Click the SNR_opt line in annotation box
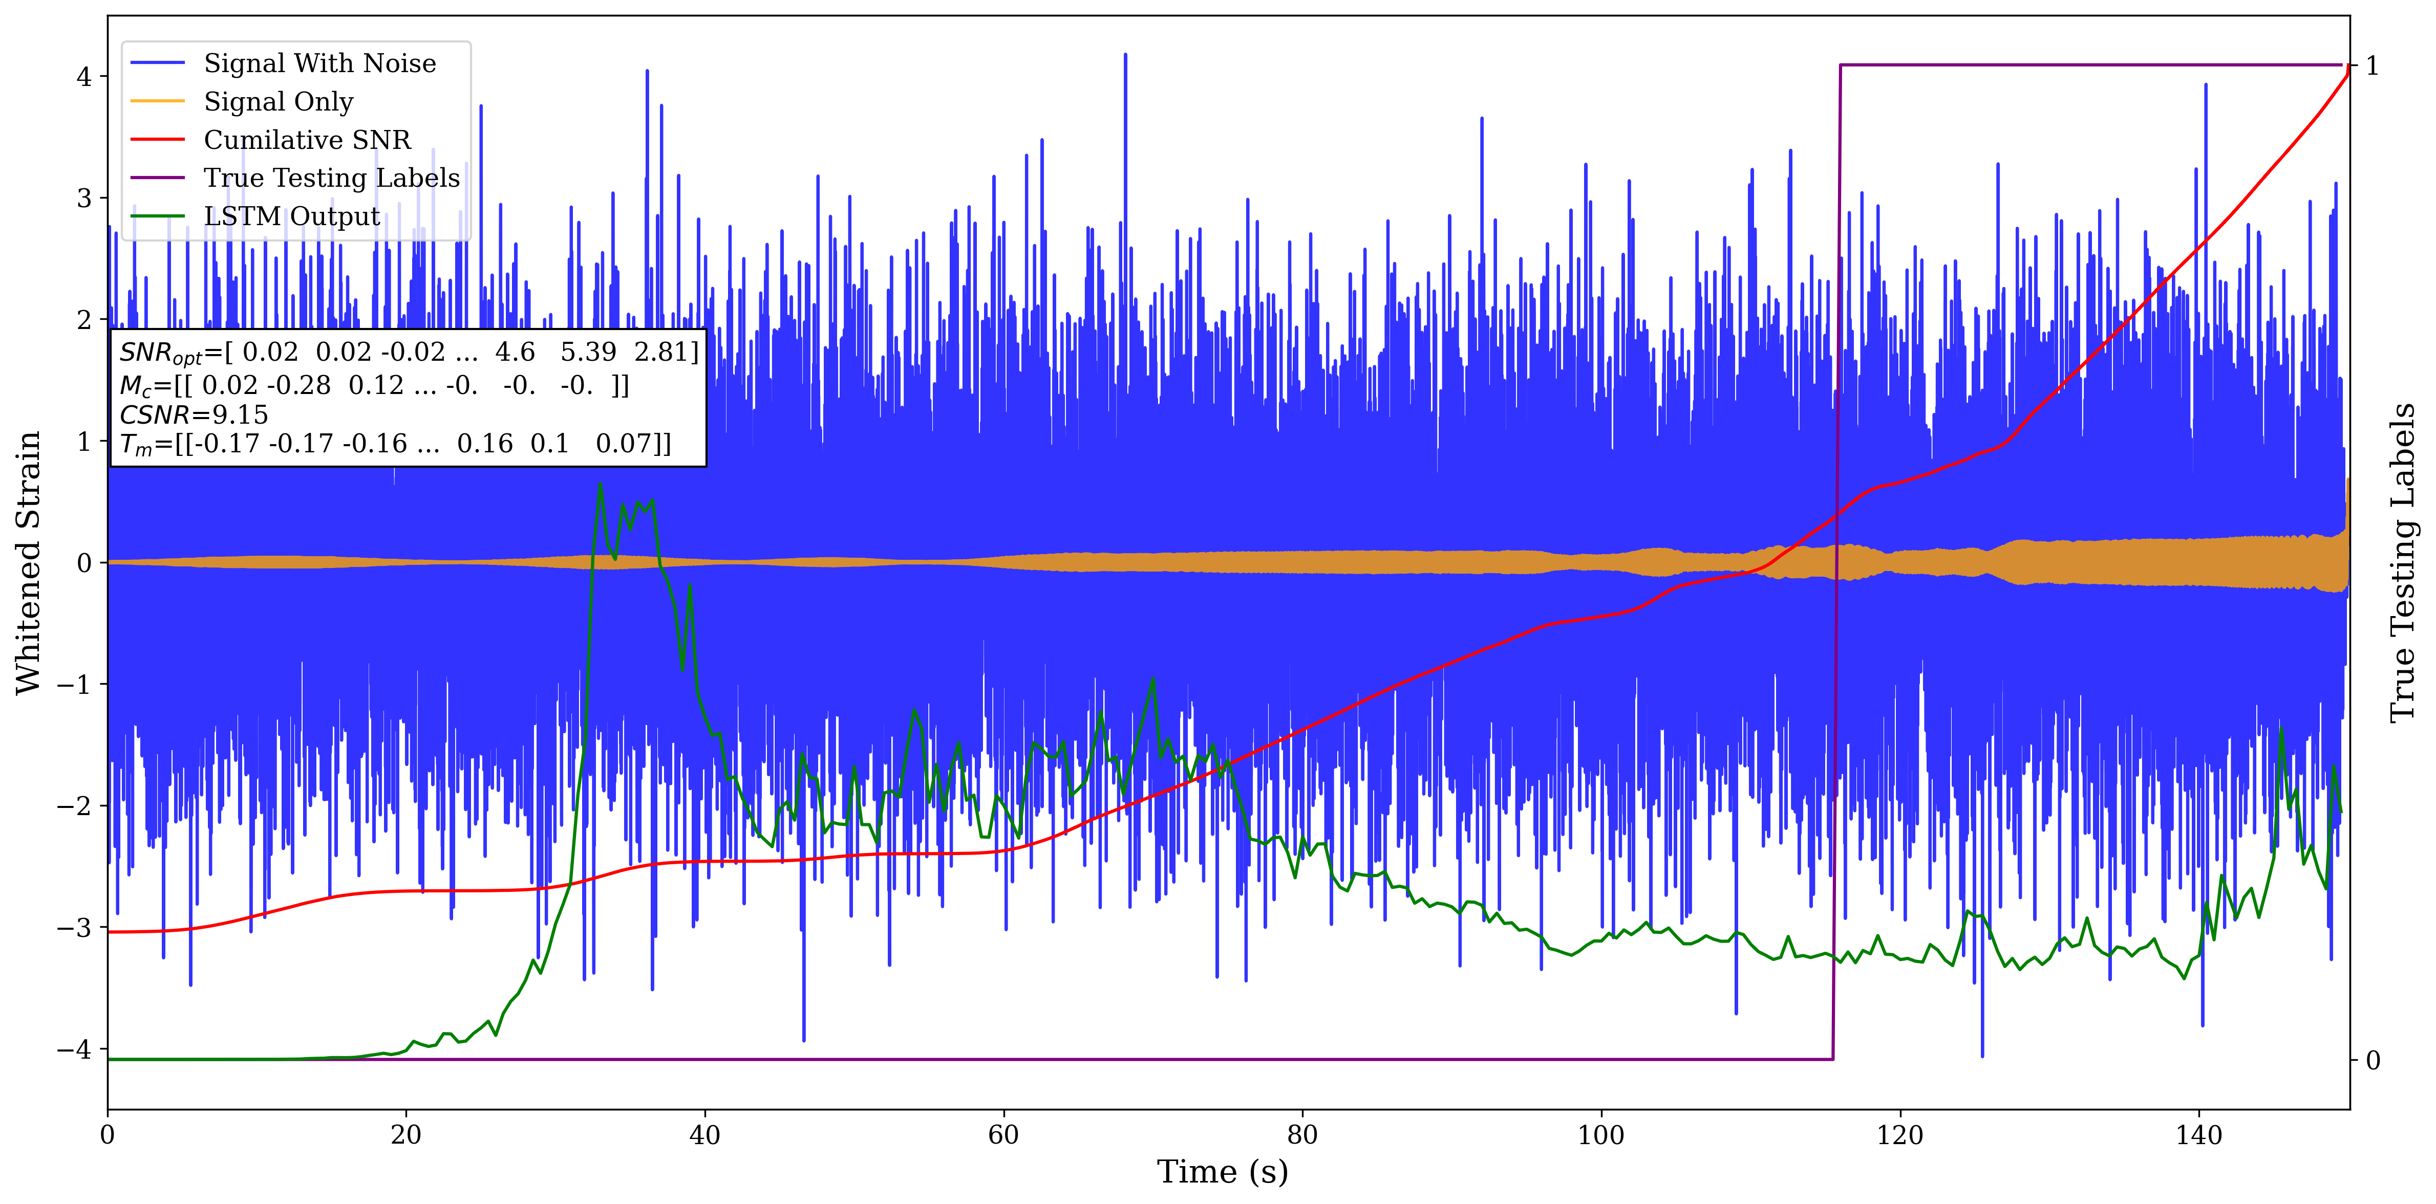This screenshot has height=1204, width=2436. (409, 353)
